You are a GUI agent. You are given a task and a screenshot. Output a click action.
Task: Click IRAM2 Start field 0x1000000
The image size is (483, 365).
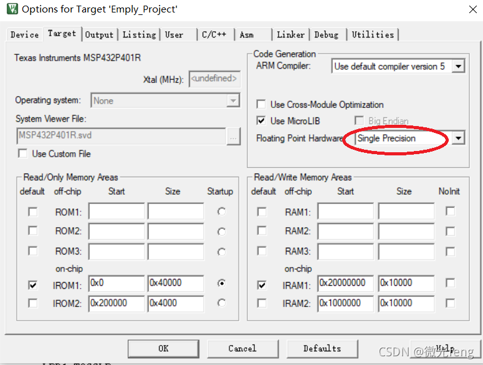(346, 303)
